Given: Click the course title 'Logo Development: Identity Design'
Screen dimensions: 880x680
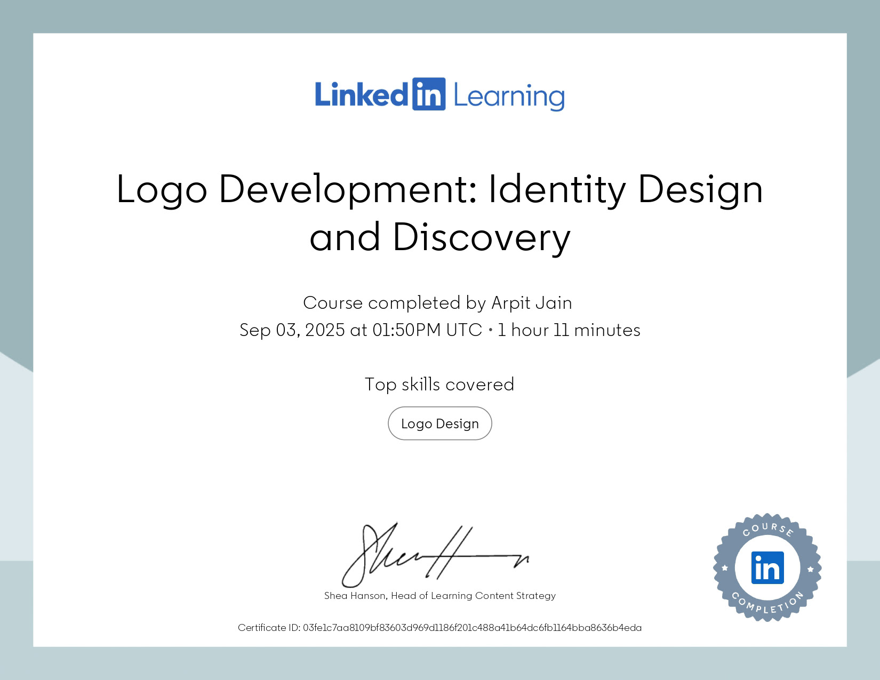Looking at the screenshot, I should (x=440, y=189).
